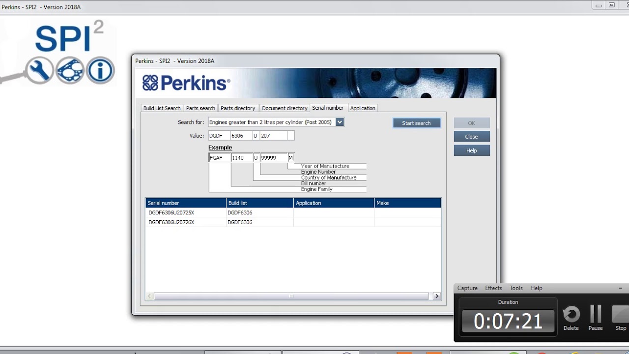Click the Year of Manufacture label

(x=325, y=166)
